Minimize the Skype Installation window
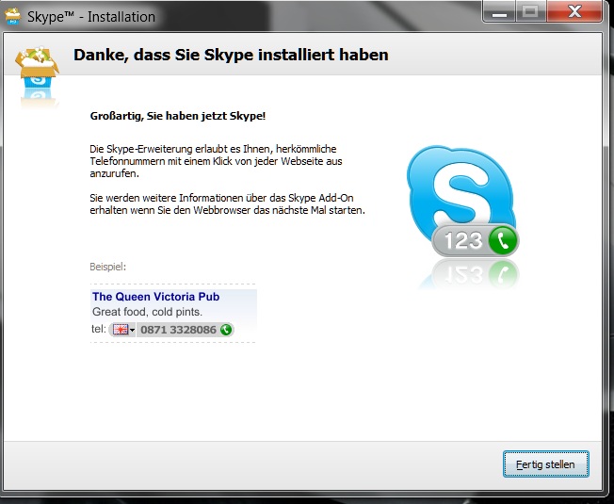The width and height of the screenshot is (614, 504). click(x=499, y=11)
